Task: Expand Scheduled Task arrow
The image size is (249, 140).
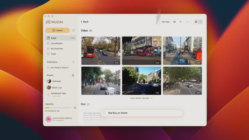Action: [73, 95]
